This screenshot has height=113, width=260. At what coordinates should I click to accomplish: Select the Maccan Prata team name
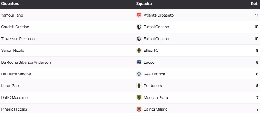point(156,98)
